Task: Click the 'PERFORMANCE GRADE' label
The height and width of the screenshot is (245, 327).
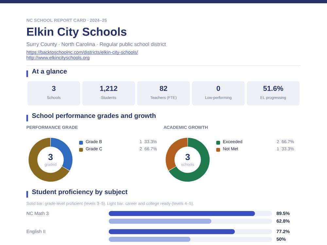Action: coord(52,127)
